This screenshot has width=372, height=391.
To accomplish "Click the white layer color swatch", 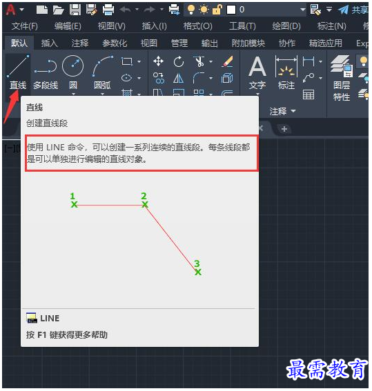I will point(231,10).
